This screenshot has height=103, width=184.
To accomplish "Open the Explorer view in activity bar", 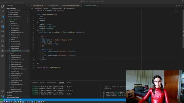I will point(3,6).
